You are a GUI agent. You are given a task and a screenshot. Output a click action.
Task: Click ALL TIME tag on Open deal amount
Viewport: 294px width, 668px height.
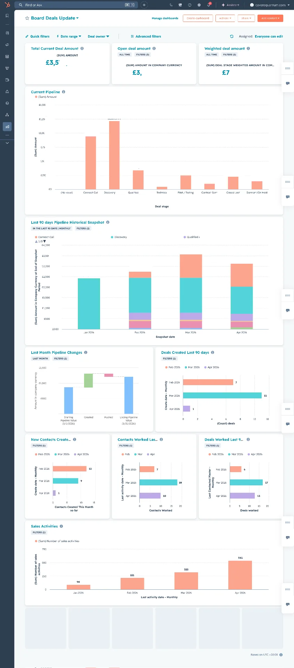(x=124, y=55)
